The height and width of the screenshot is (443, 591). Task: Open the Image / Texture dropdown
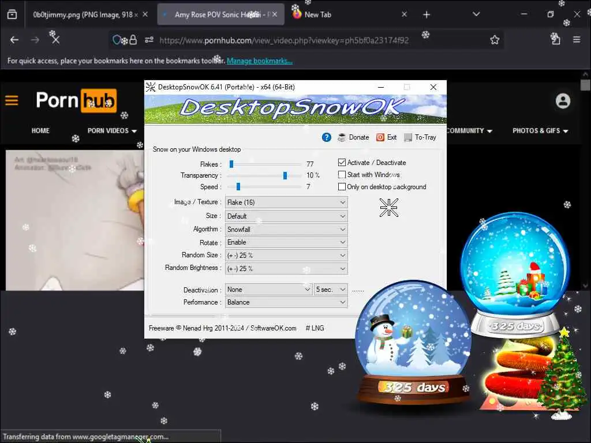point(286,202)
